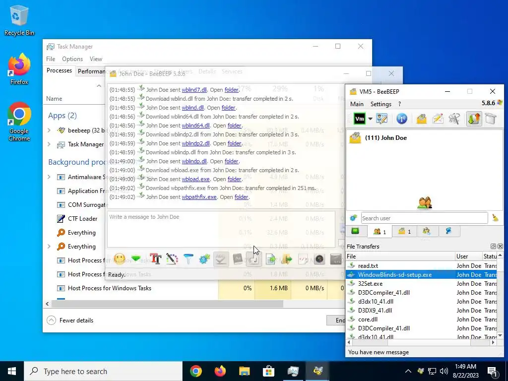Click the Write a message to John Doe box

221,229
